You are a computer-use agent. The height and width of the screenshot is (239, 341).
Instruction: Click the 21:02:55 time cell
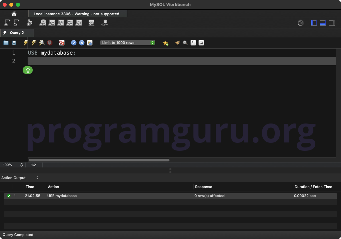[33, 196]
